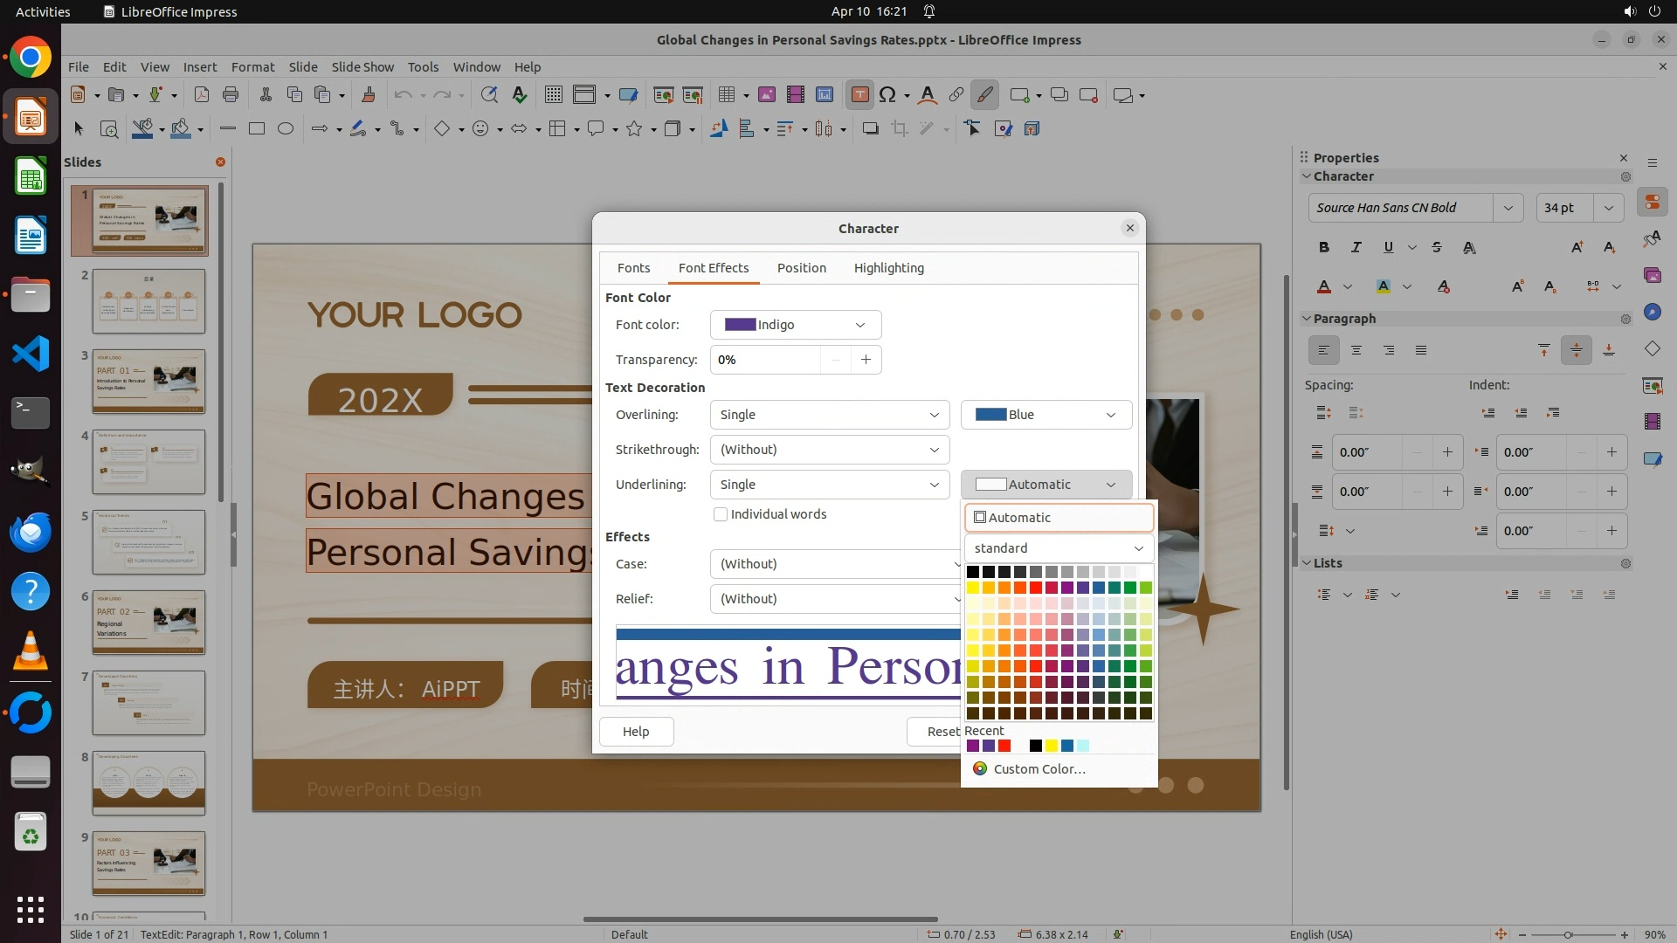
Task: Click the Strikethrough icon in sidebar
Action: pos(1437,248)
